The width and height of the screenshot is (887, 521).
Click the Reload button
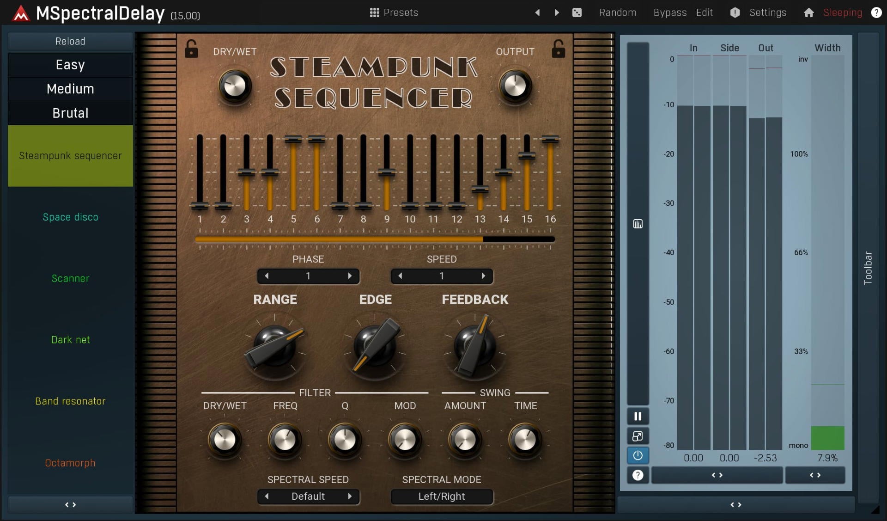point(70,41)
